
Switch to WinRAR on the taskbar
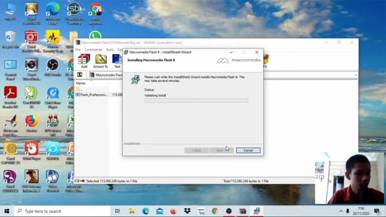[242, 211]
